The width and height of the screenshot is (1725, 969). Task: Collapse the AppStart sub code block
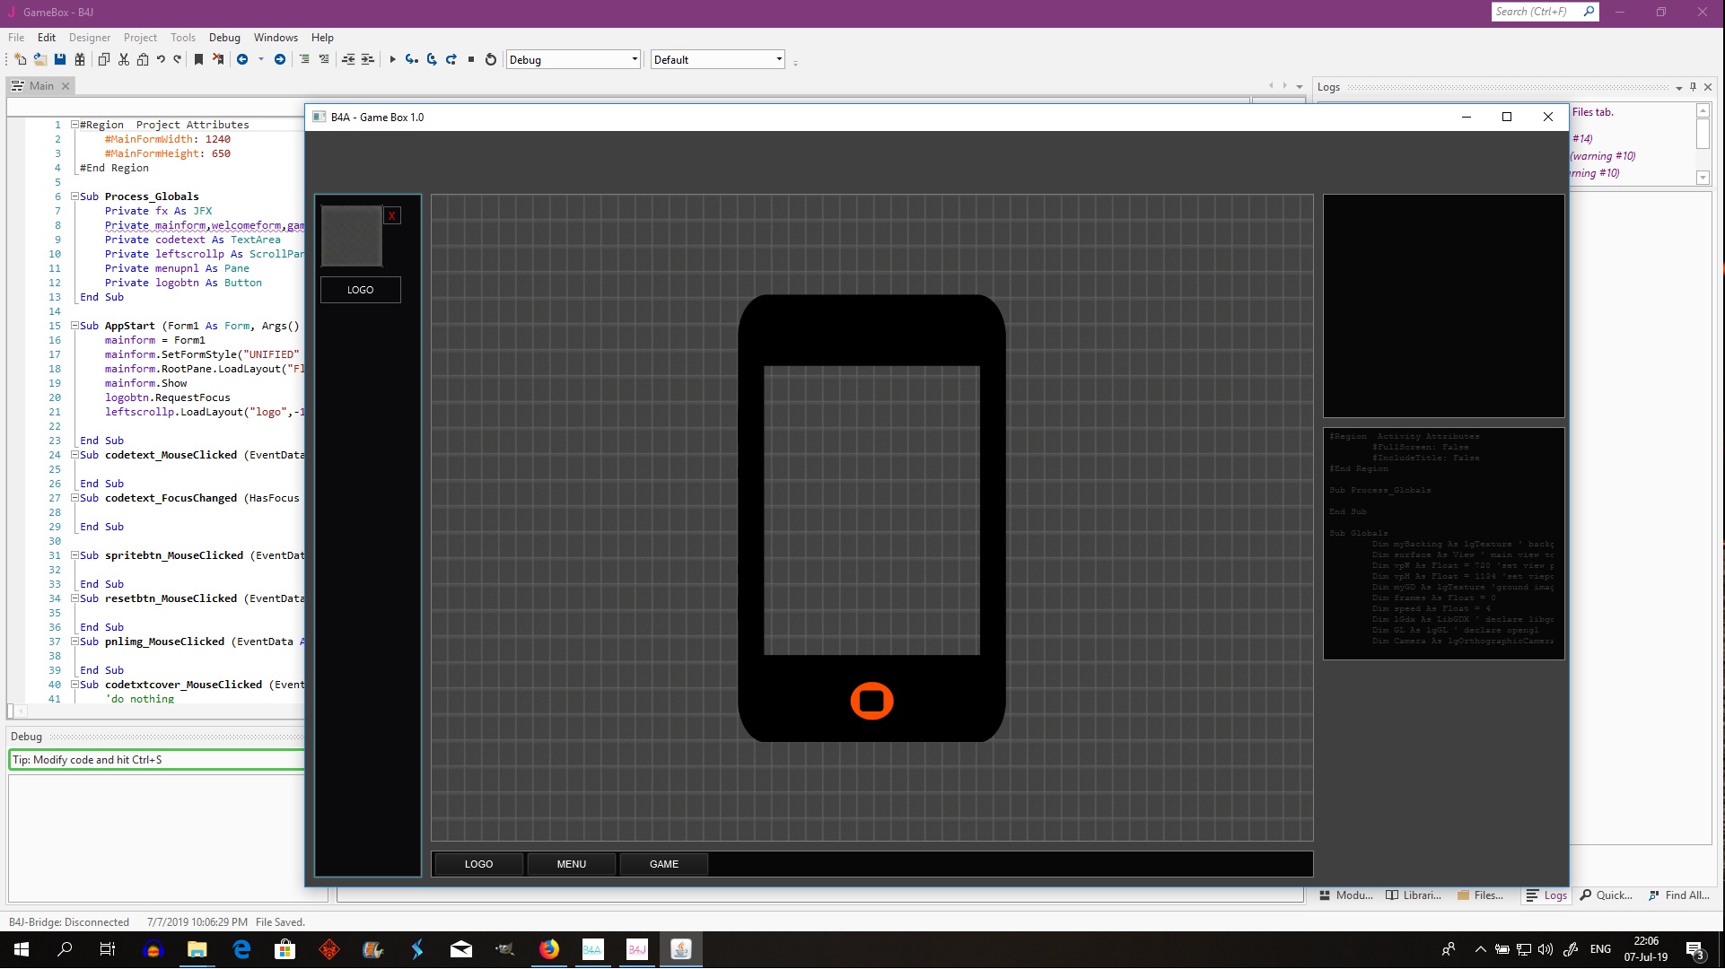click(x=75, y=326)
